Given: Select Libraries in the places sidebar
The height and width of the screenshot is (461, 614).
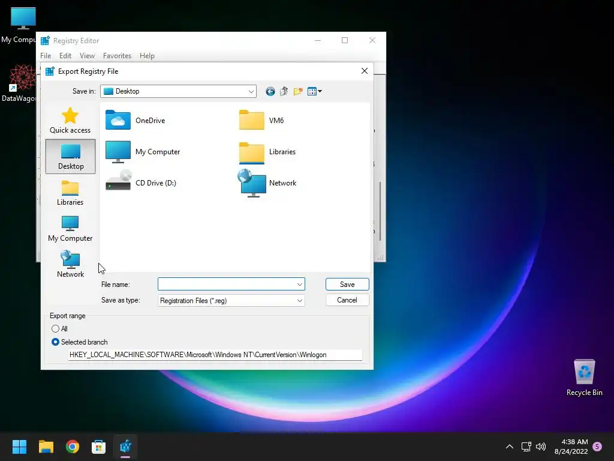Looking at the screenshot, I should click(x=70, y=193).
